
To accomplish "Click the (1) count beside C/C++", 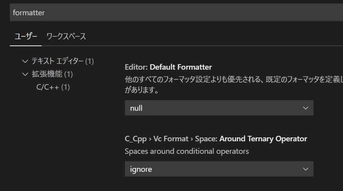I will tap(66, 87).
